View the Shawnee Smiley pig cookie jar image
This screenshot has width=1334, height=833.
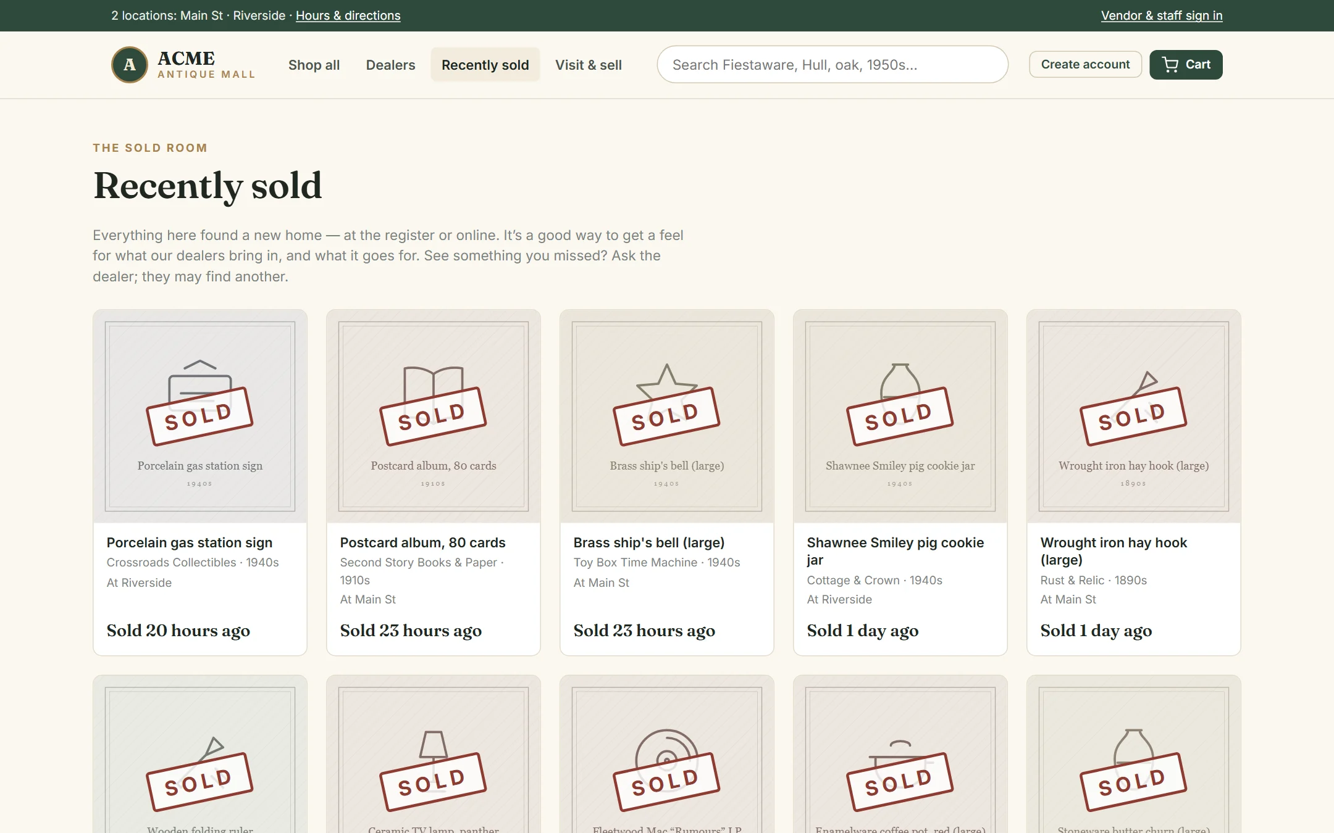point(900,416)
